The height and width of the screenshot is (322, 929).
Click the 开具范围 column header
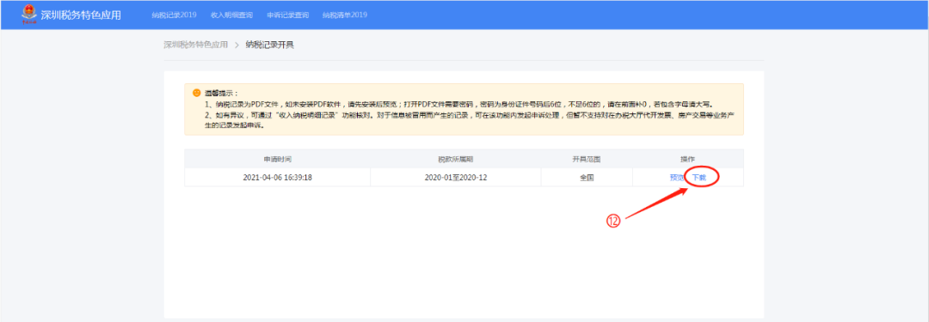point(588,159)
